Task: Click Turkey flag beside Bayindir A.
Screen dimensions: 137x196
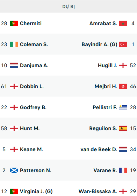Action: click(x=123, y=44)
